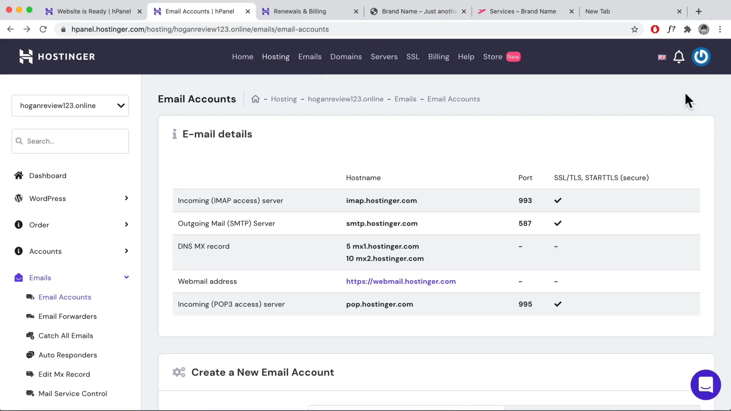Viewport: 731px width, 411px height.
Task: Click the Dashboard house icon
Action: point(19,175)
